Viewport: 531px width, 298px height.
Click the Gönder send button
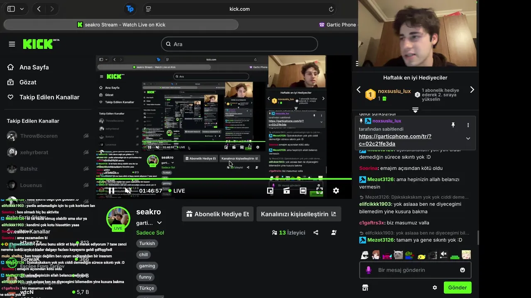click(458, 288)
